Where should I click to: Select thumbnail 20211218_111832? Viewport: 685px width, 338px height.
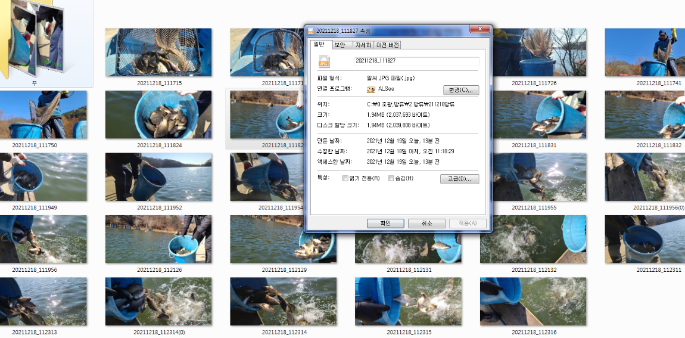tap(645, 114)
